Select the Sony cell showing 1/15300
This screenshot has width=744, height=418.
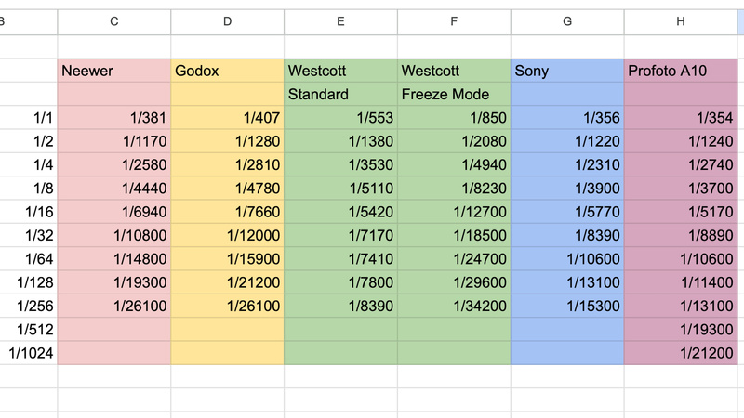(x=567, y=306)
